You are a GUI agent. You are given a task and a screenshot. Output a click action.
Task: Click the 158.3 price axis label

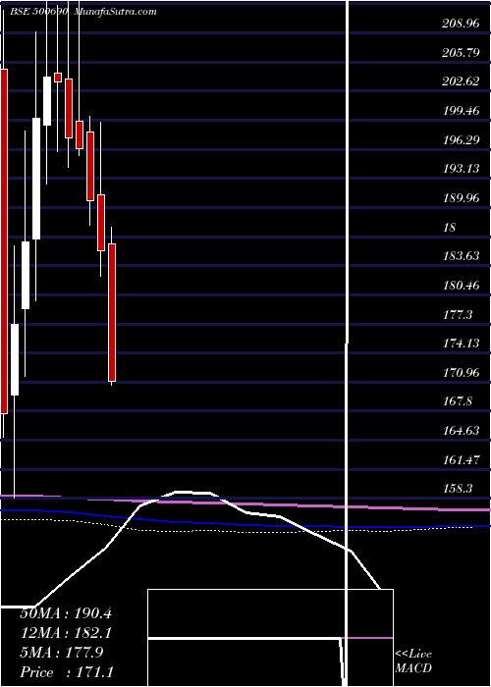(458, 489)
